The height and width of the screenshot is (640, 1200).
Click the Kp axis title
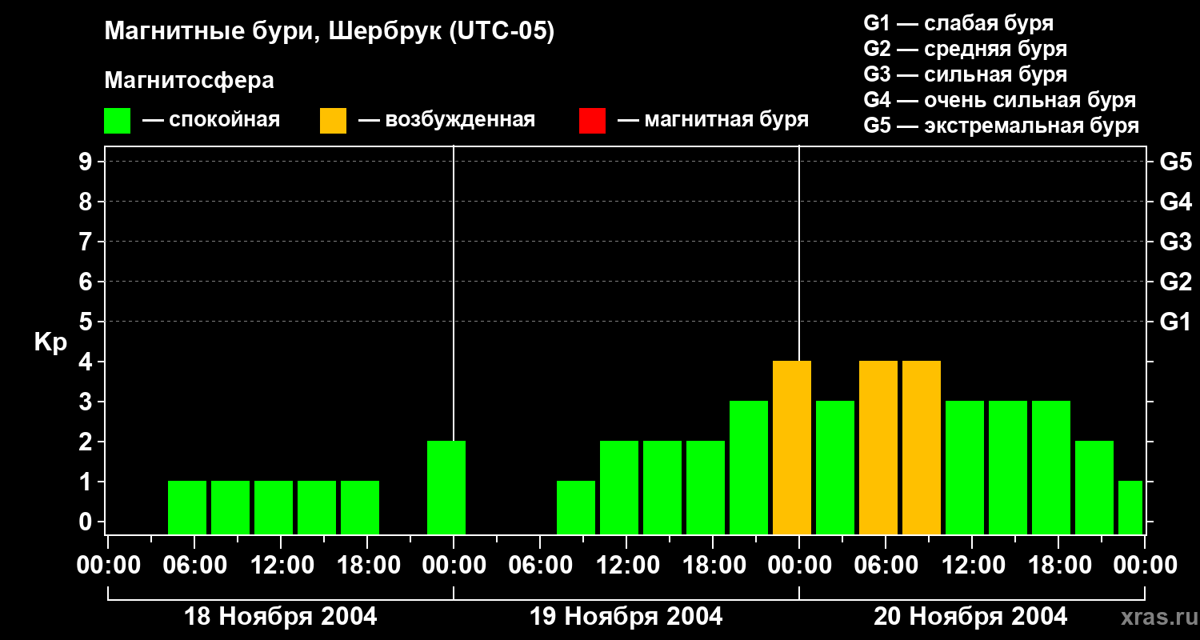50,343
